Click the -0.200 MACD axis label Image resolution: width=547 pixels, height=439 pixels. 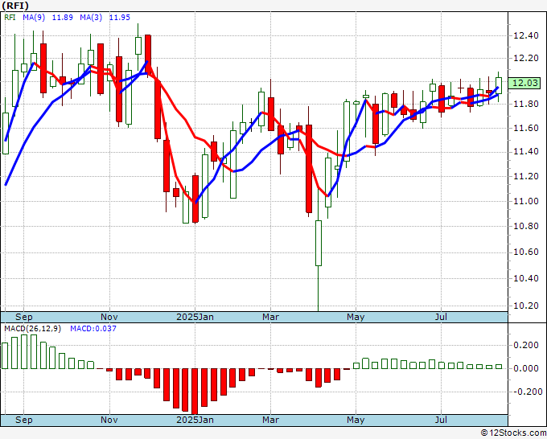[x=527, y=392]
